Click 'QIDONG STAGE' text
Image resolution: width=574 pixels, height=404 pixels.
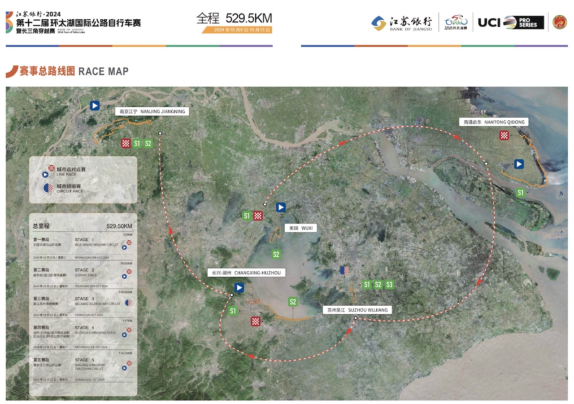(86, 275)
